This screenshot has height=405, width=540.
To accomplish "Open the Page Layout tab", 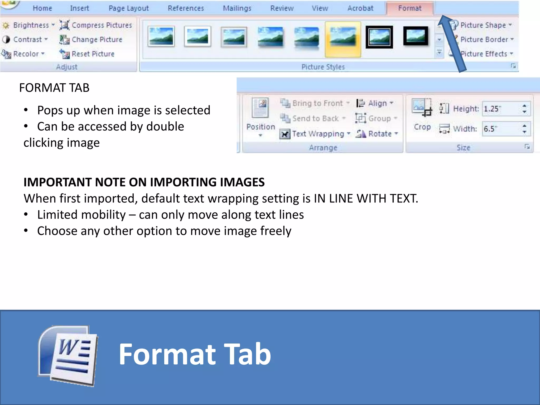I will (x=129, y=8).
